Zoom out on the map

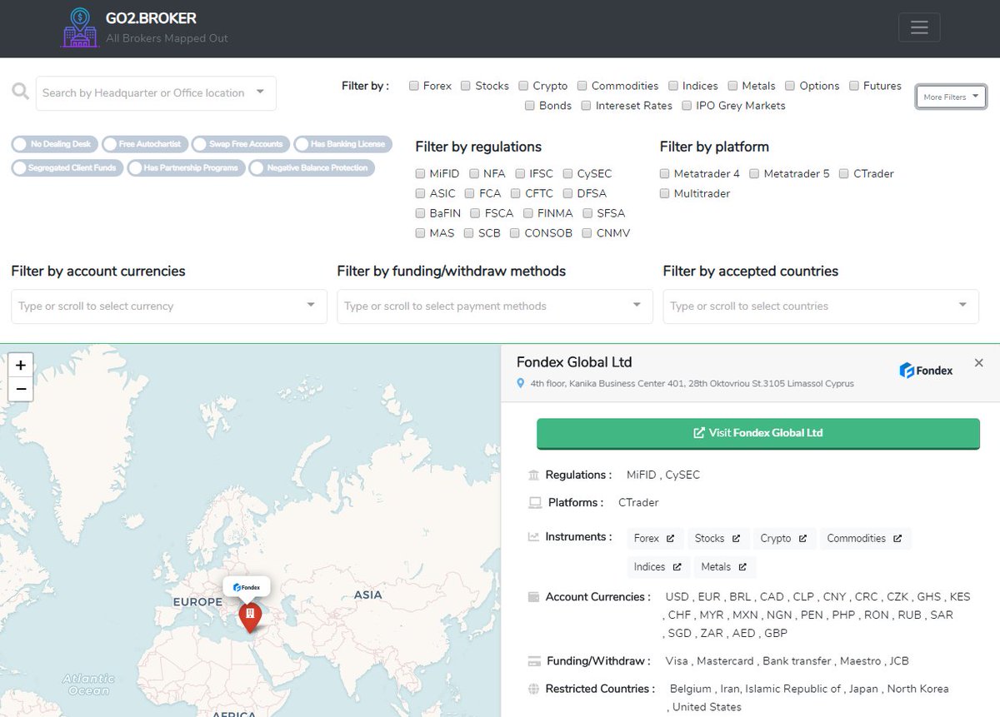[x=21, y=389]
